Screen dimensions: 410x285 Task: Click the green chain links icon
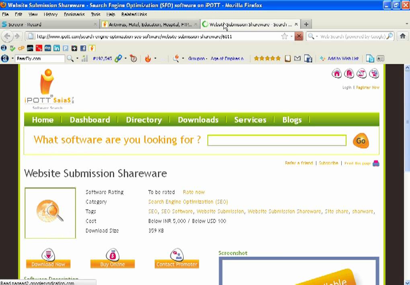(x=118, y=59)
